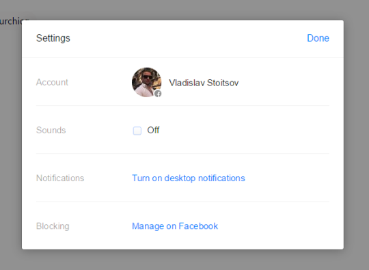Click the Facebook badge icon on avatar

(158, 94)
